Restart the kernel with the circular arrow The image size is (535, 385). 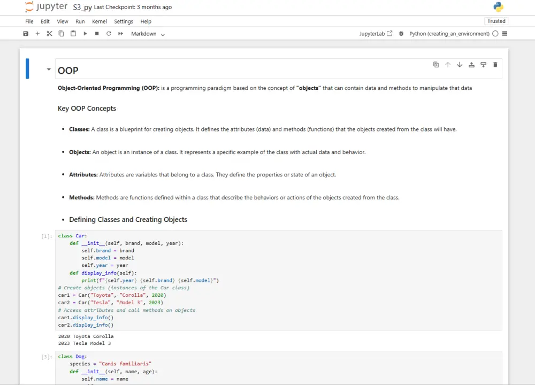[x=109, y=34]
